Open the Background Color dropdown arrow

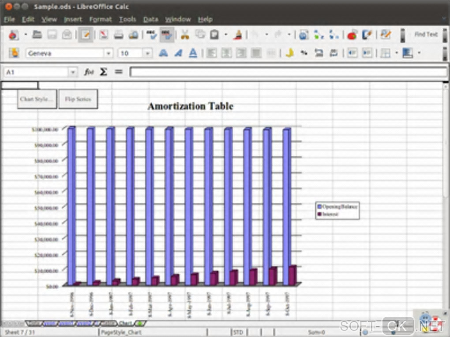pyautogui.click(x=419, y=53)
